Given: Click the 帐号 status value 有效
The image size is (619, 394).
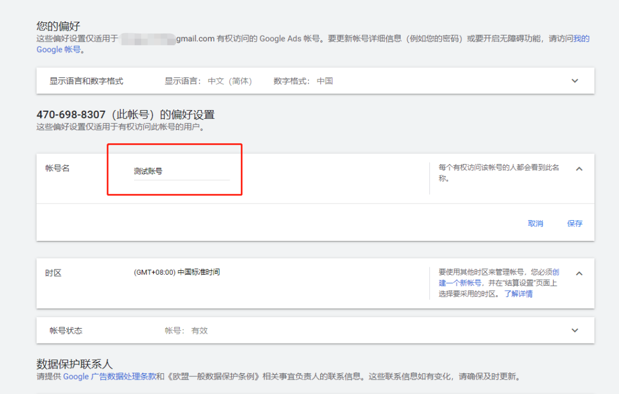Looking at the screenshot, I should (x=199, y=330).
